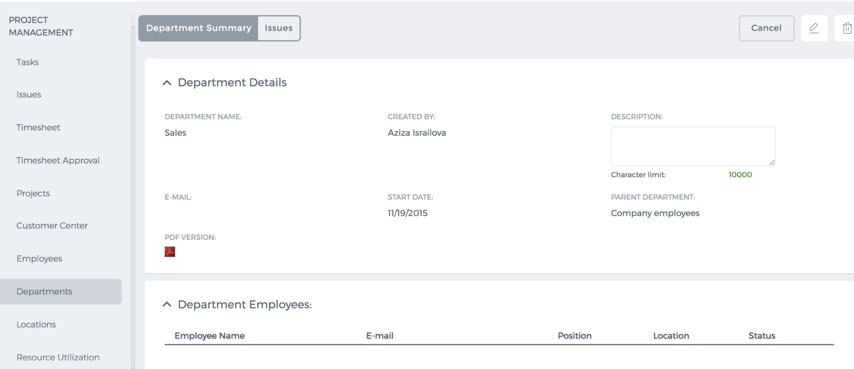Open Customer Center from sidebar
This screenshot has height=369, width=854.
tap(52, 226)
